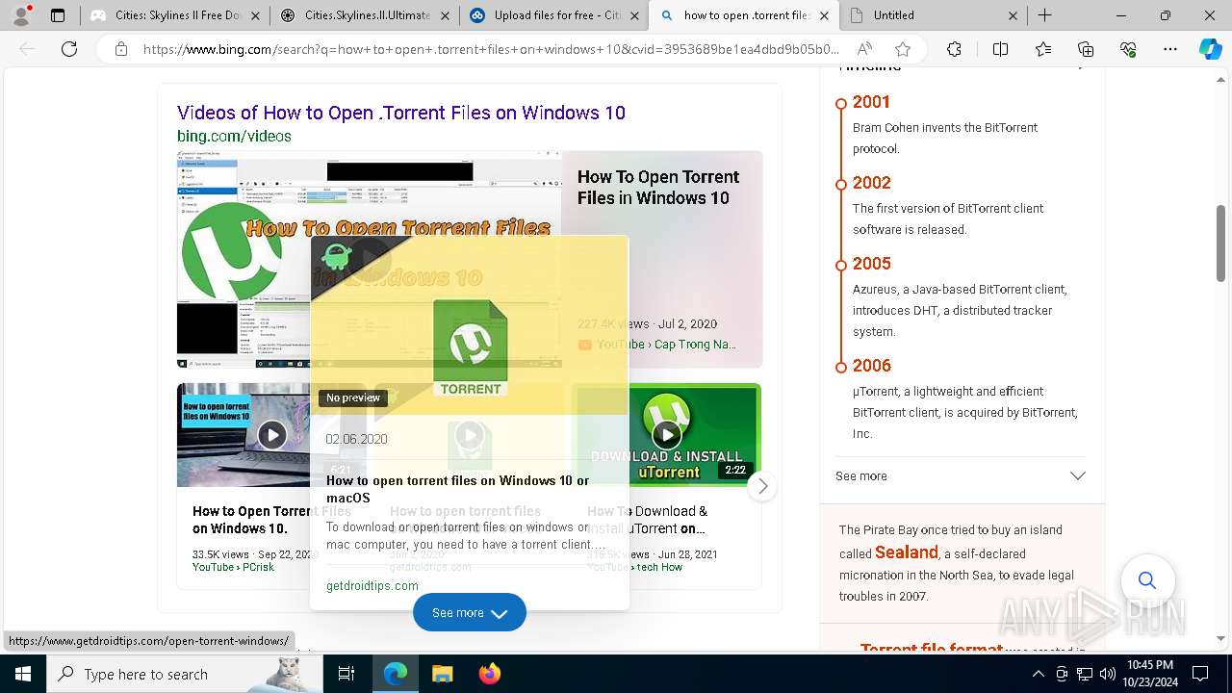Open tab actions menu icon
This screenshot has height=693, width=1232.
pos(58,15)
